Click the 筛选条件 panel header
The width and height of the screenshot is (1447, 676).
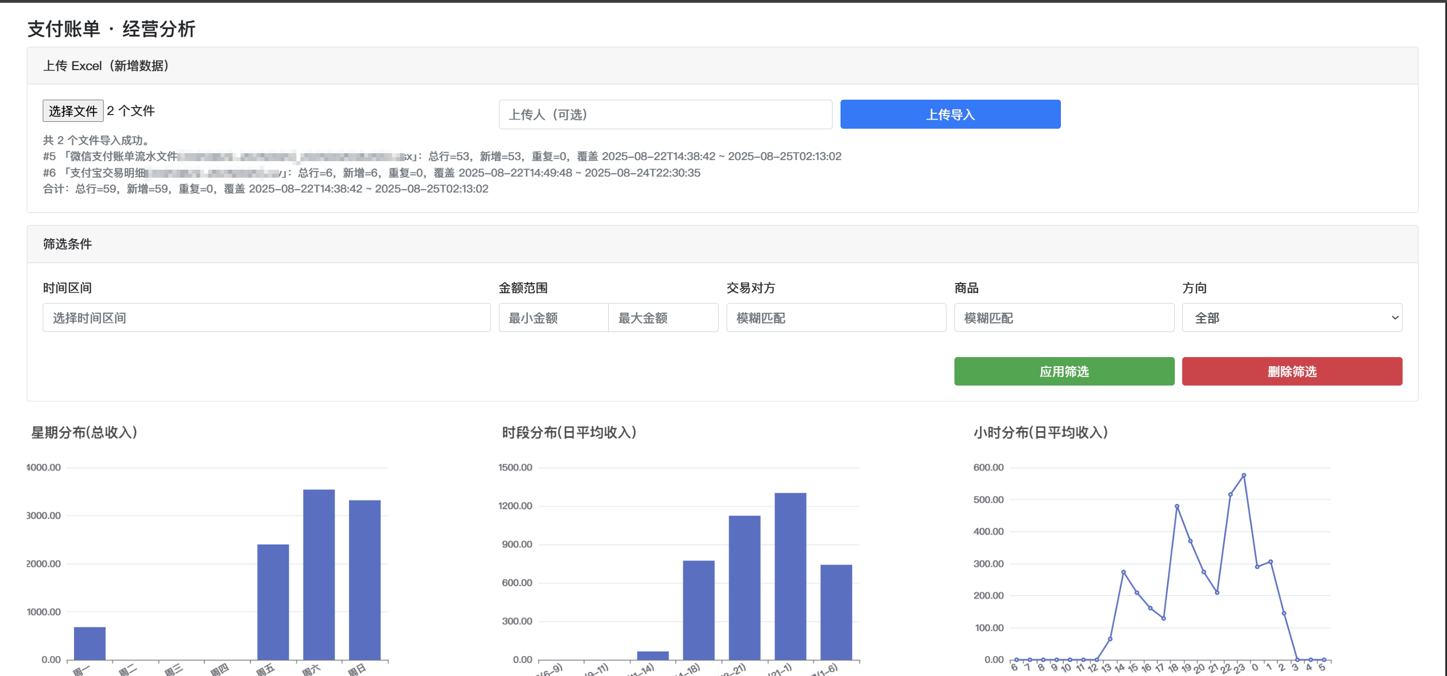(x=722, y=244)
